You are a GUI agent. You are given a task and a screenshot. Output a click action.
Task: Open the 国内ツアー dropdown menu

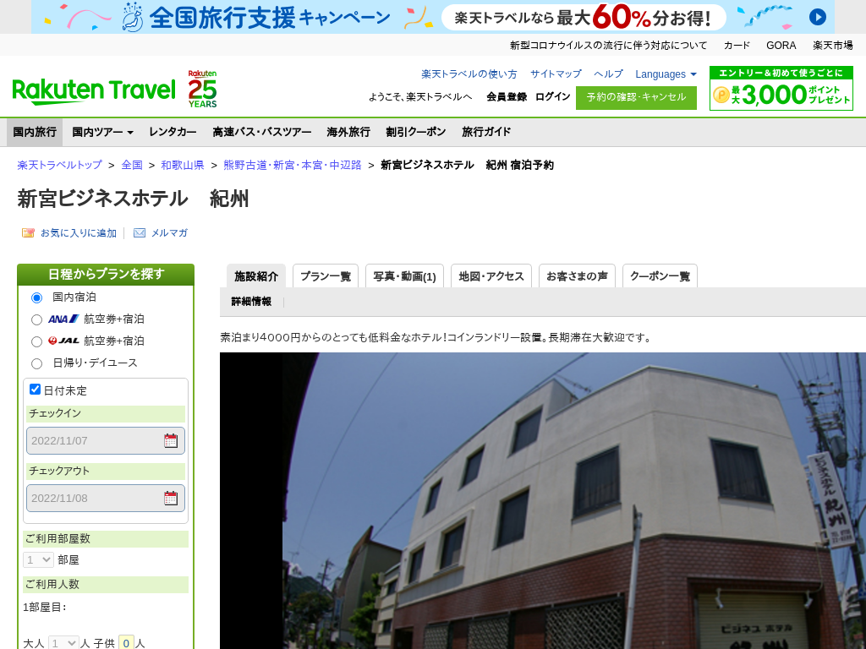102,132
